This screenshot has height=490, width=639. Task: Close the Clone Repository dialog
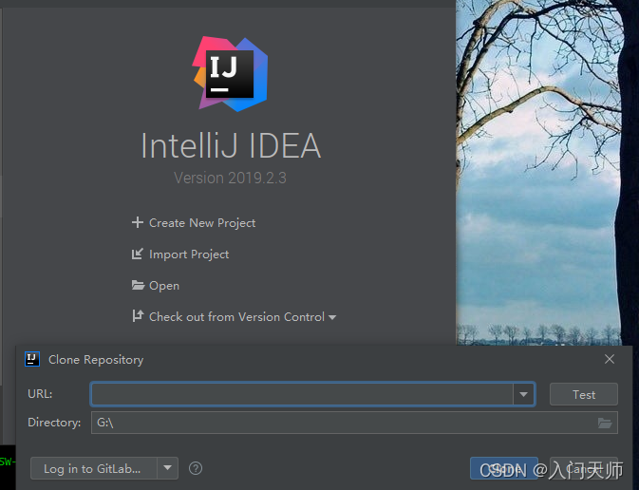point(610,359)
